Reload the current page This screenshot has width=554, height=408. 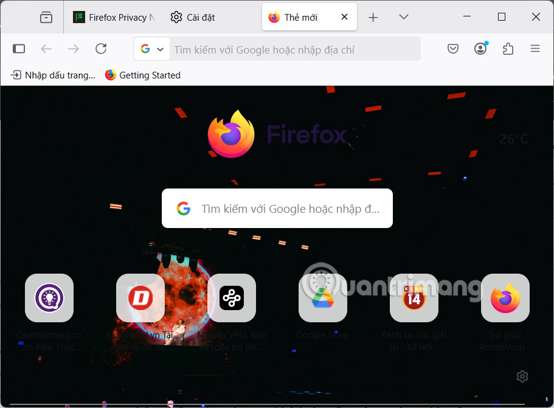point(101,48)
